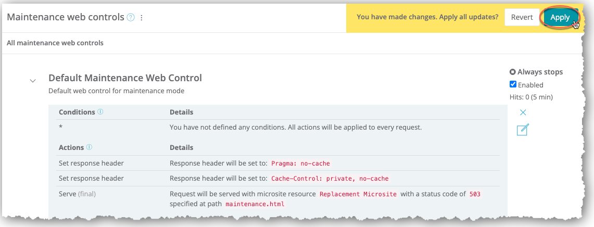This screenshot has height=227, width=594.
Task: Click the help icon beside Maintenance web controls
Action: pos(131,17)
